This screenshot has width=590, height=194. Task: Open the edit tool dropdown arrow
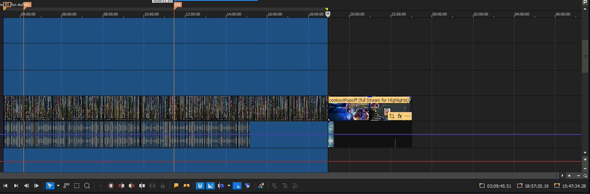[x=58, y=186]
